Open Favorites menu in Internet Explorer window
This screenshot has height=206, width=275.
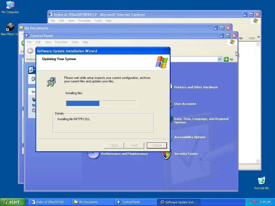pos(84,21)
